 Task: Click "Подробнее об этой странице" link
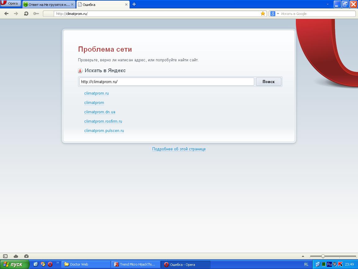coord(179,149)
